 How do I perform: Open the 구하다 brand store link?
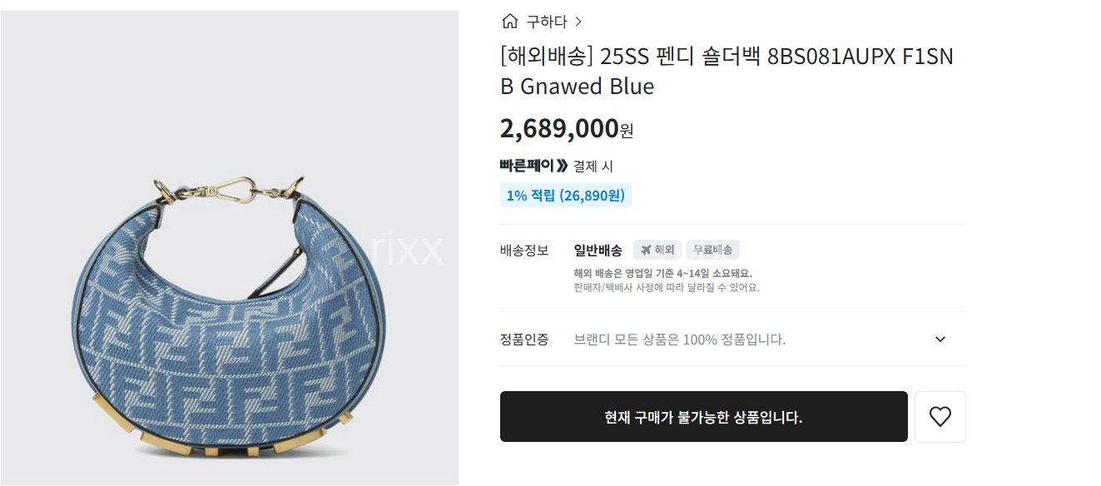[547, 22]
